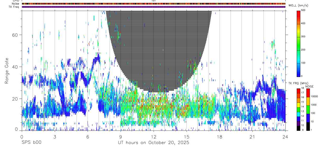The height and width of the screenshot is (148, 321).
Task: Click the '60' tick on the Range Gate axis
Action: coord(15,35)
